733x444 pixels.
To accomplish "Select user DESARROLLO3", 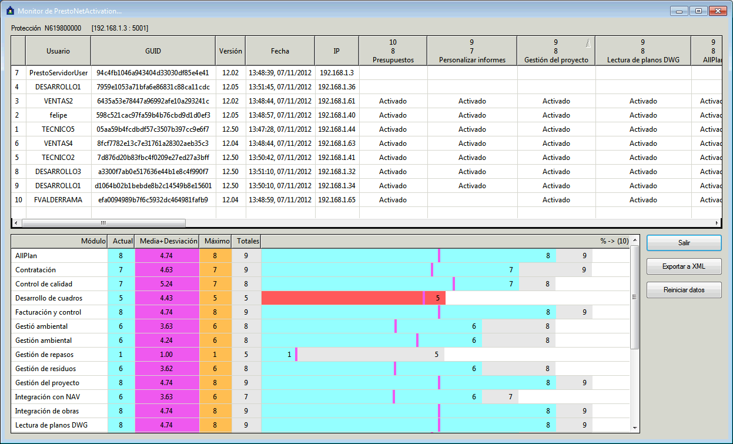I will pos(58,172).
